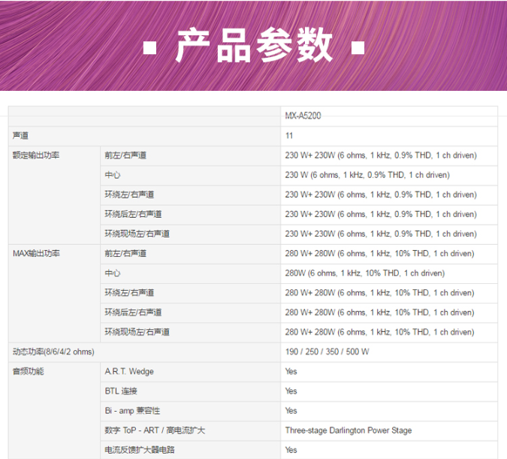The height and width of the screenshot is (459, 507).
Task: Click rated power value in the 前左/右声道 row
Action: click(381, 156)
